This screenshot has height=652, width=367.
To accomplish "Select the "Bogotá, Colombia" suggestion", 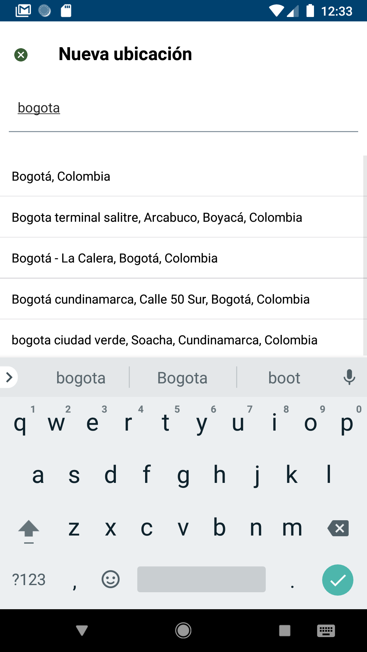I will [x=61, y=177].
